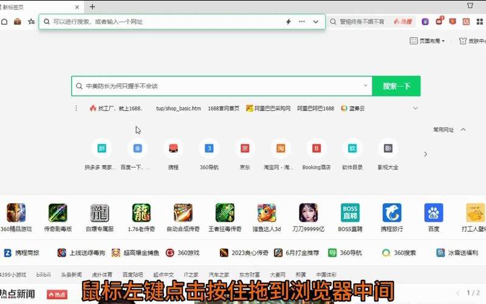
Task: Open the briefcase icon in toolbar
Action: [18, 21]
